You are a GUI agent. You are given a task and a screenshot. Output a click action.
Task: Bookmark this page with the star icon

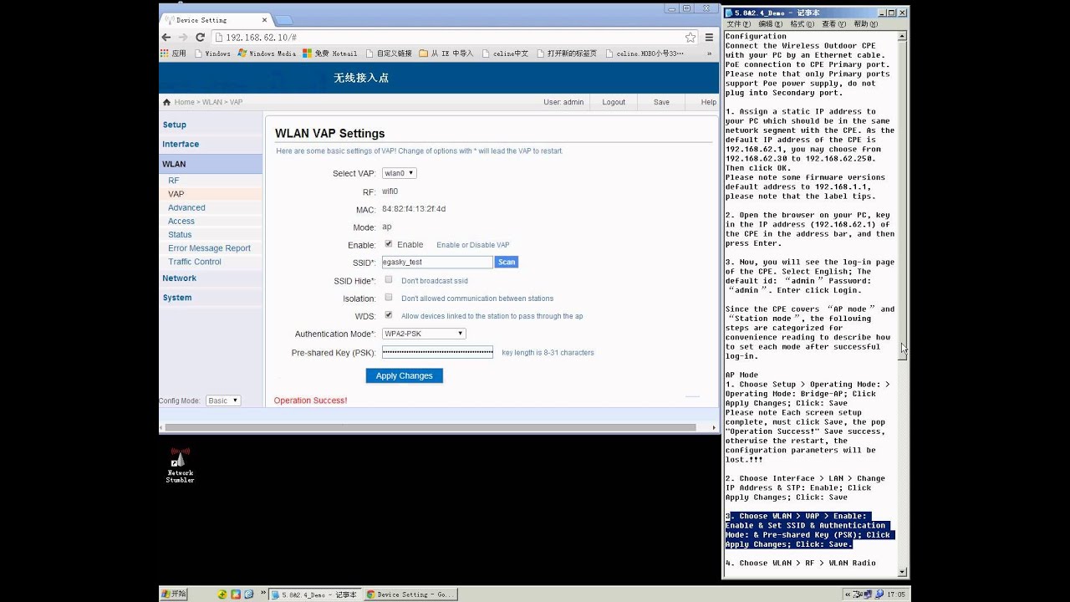pyautogui.click(x=690, y=38)
